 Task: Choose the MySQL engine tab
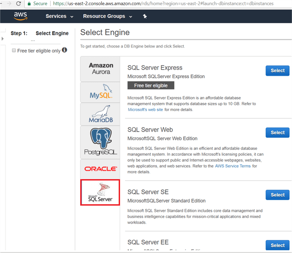point(100,92)
